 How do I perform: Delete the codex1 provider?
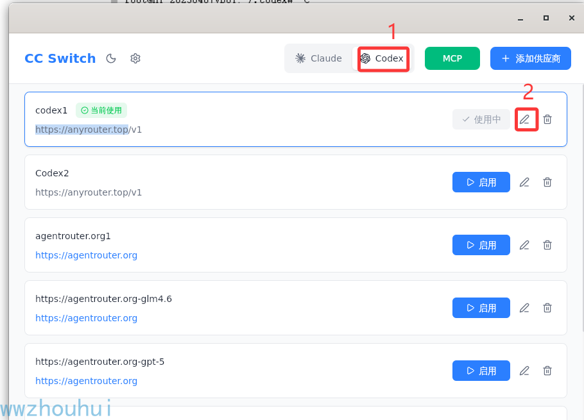(x=547, y=119)
